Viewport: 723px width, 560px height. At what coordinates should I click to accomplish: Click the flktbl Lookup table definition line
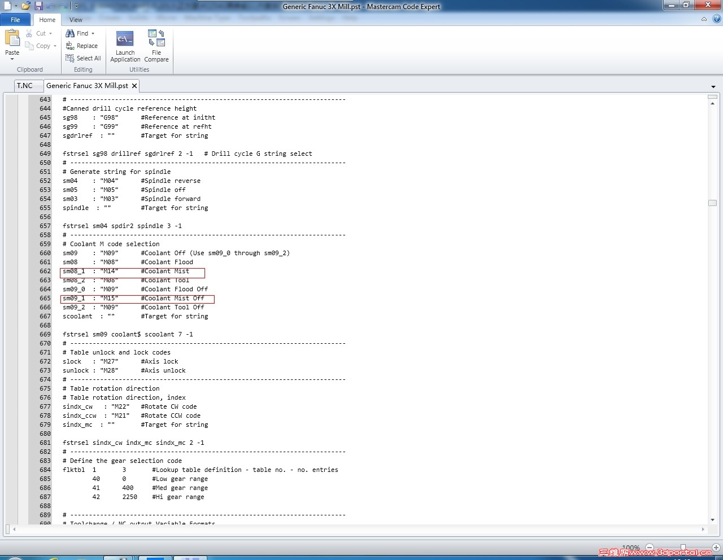point(201,470)
